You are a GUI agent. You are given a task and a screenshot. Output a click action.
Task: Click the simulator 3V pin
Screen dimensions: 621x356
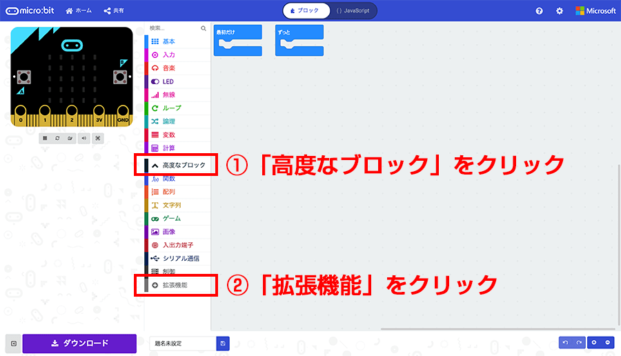tap(99, 116)
